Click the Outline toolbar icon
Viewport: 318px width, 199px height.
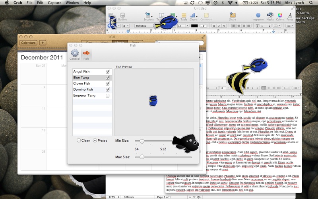pyautogui.click(x=122, y=16)
